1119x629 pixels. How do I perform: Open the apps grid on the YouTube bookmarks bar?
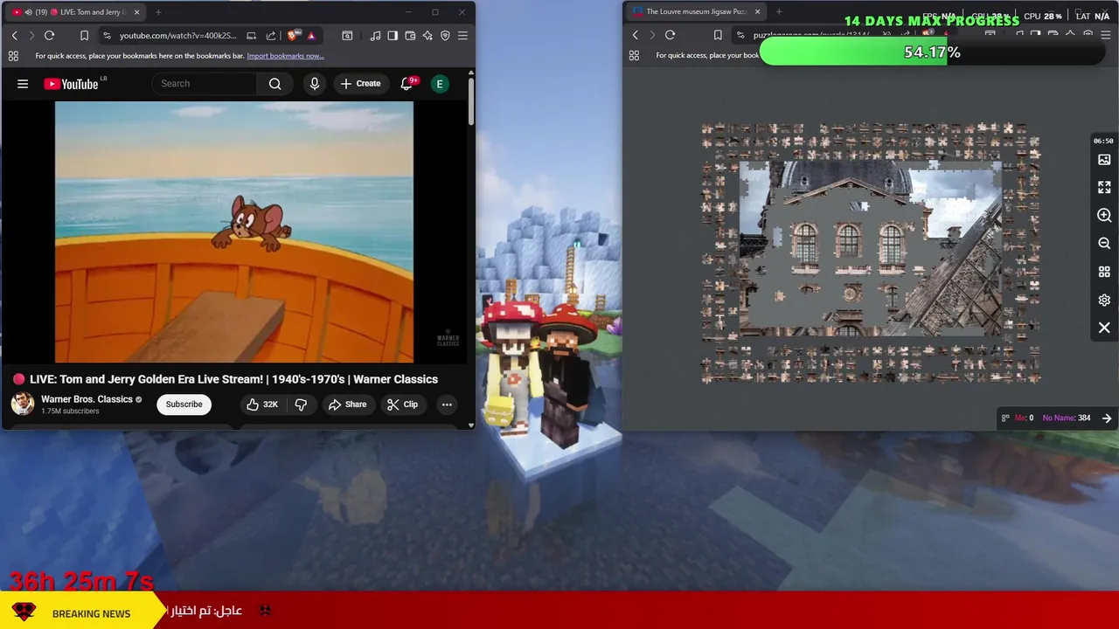13,56
